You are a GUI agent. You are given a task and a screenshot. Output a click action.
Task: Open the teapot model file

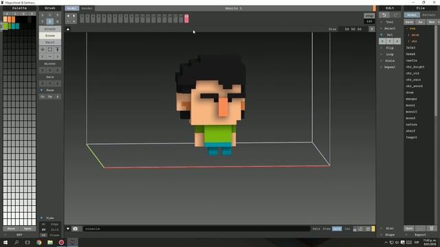pyautogui.click(x=411, y=137)
